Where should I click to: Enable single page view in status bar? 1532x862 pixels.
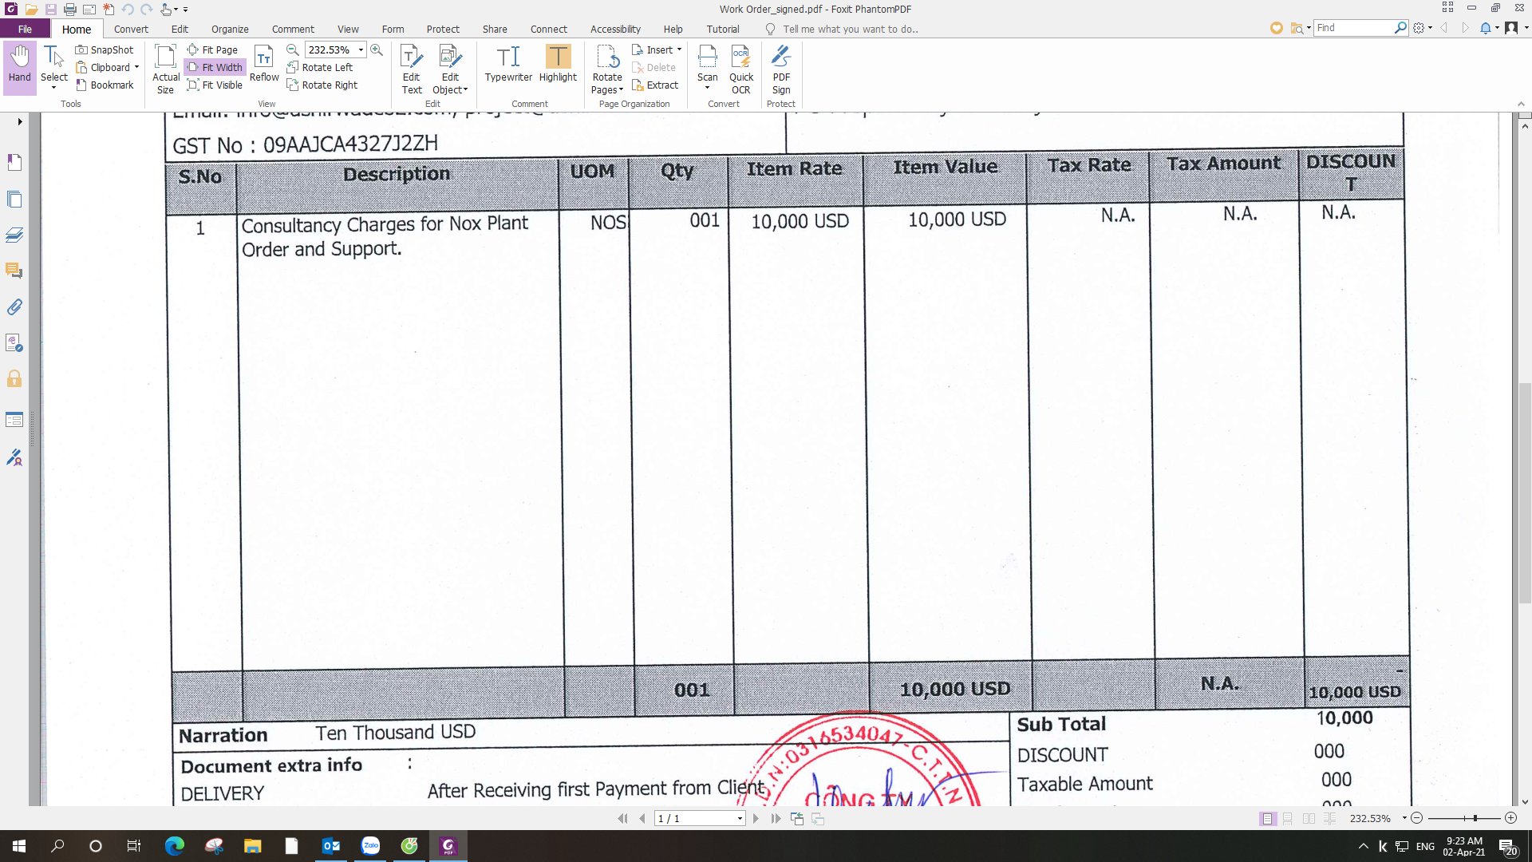(1266, 818)
